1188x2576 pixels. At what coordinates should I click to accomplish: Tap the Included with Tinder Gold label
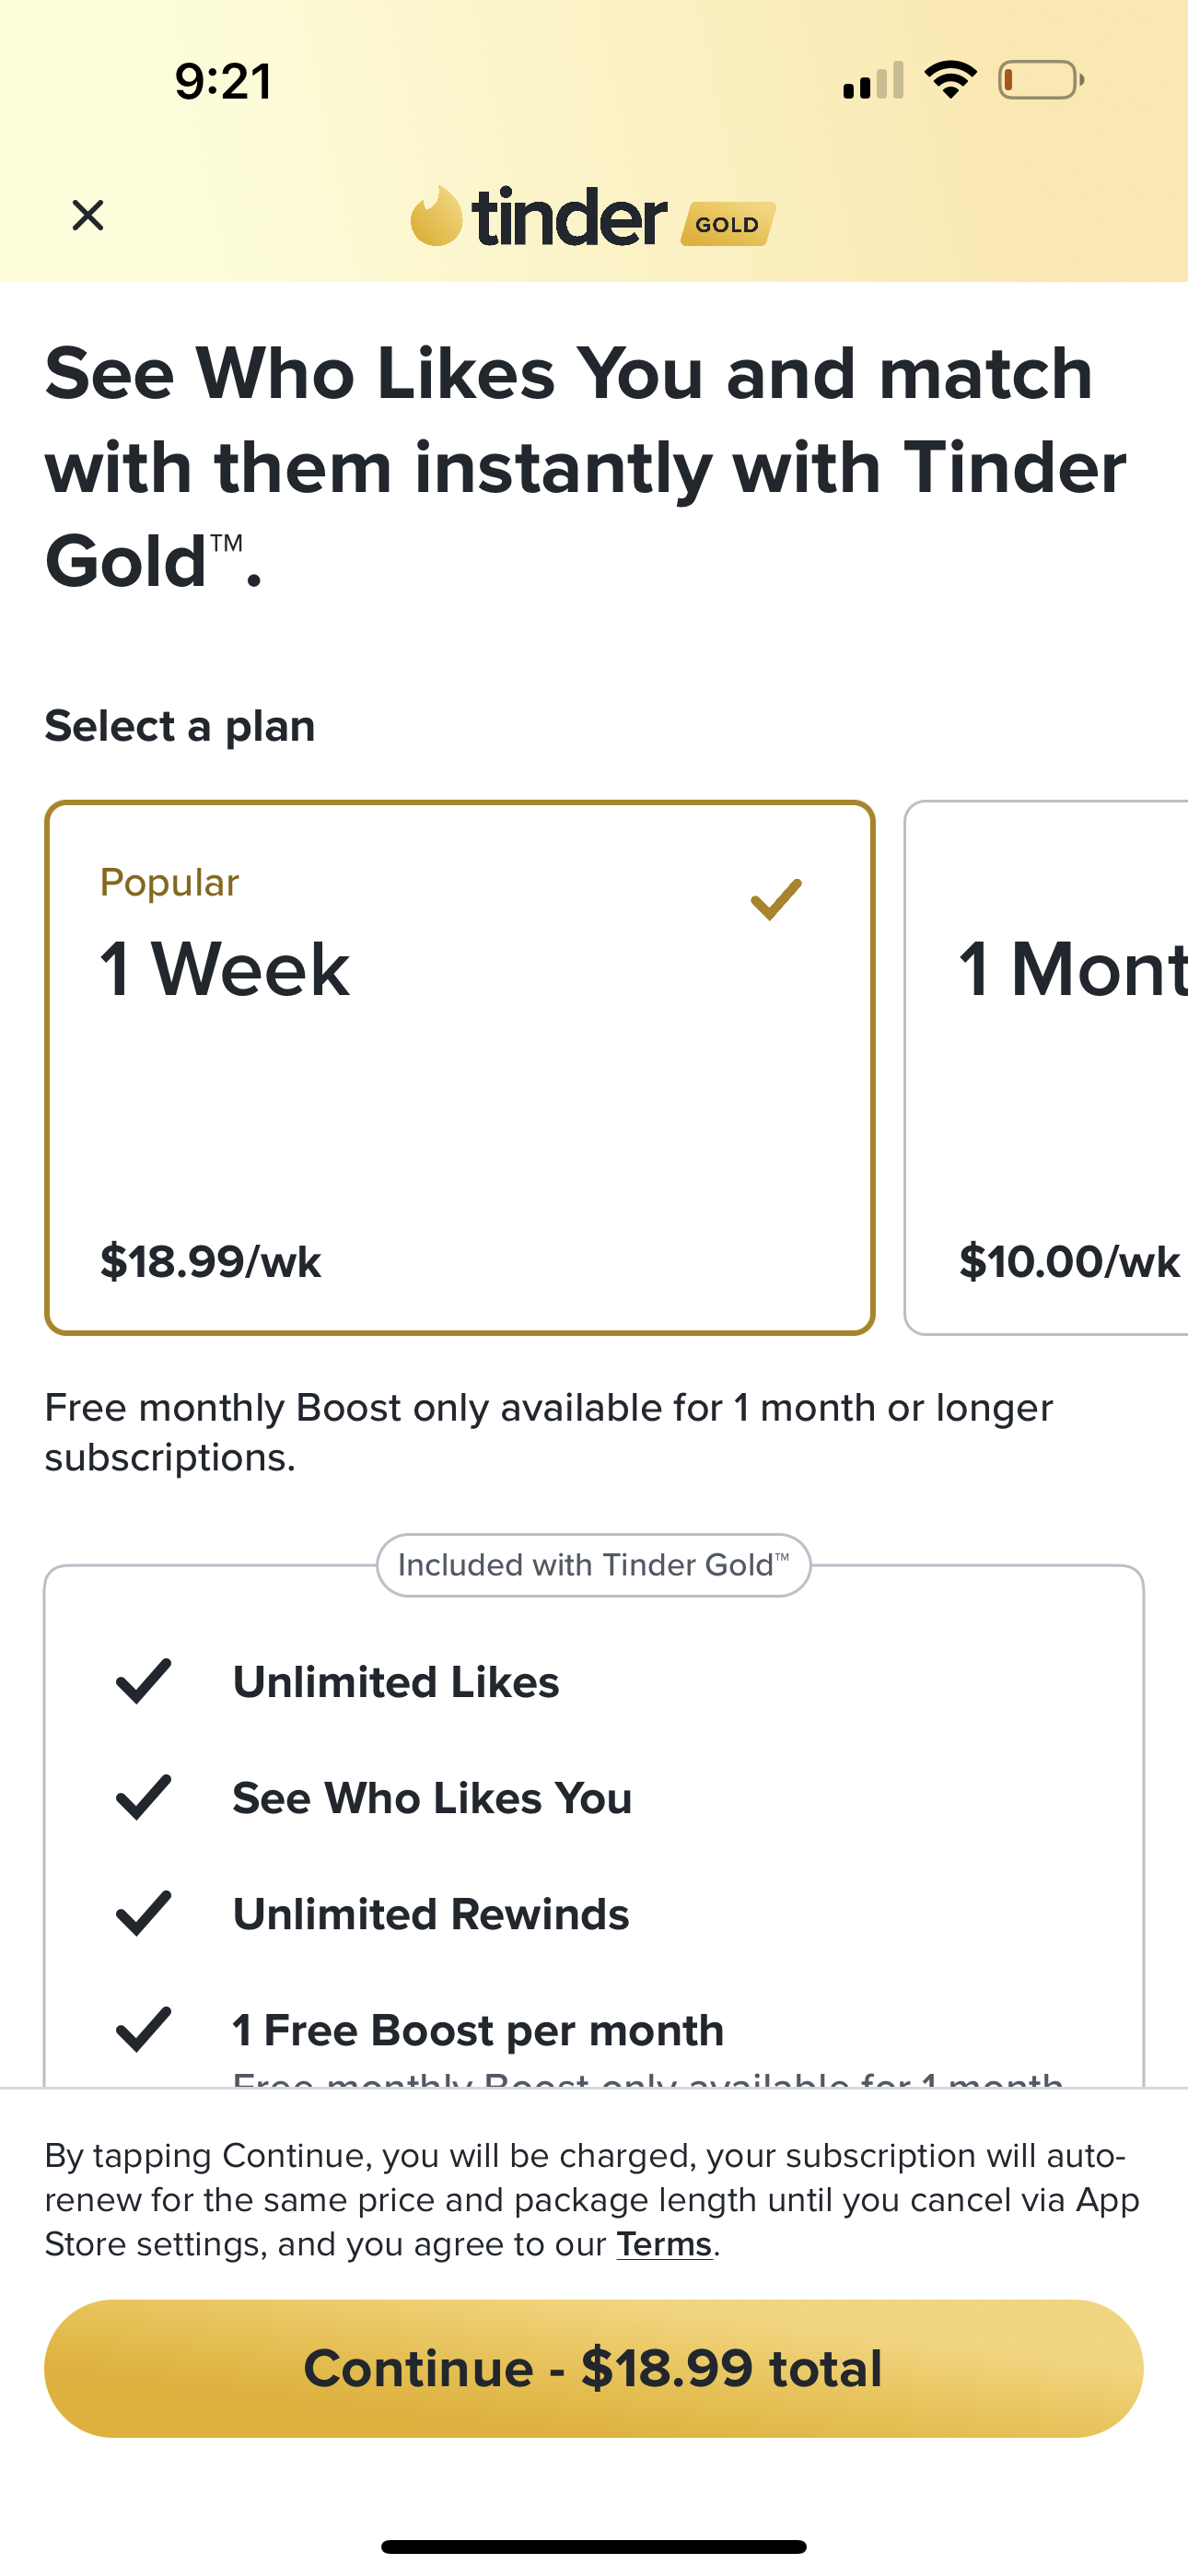click(x=593, y=1565)
